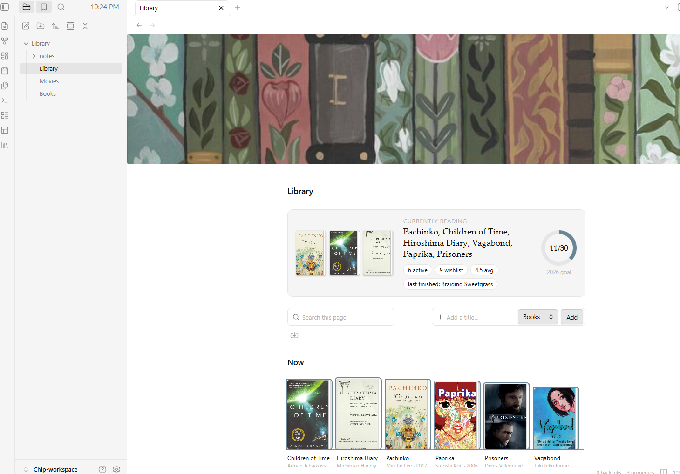Click the import tray icon below search
Viewport: 680px width, 474px height.
coord(294,335)
